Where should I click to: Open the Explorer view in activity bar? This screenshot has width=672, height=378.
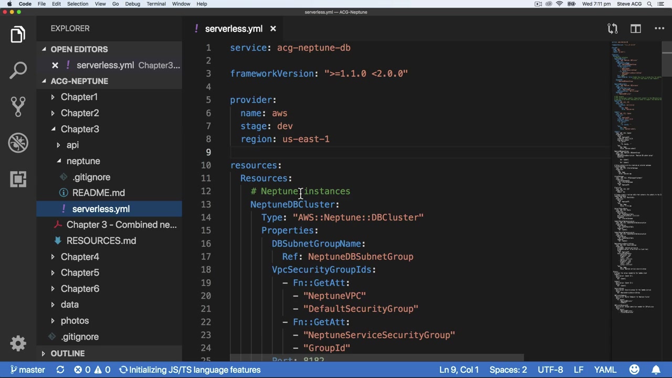click(18, 35)
